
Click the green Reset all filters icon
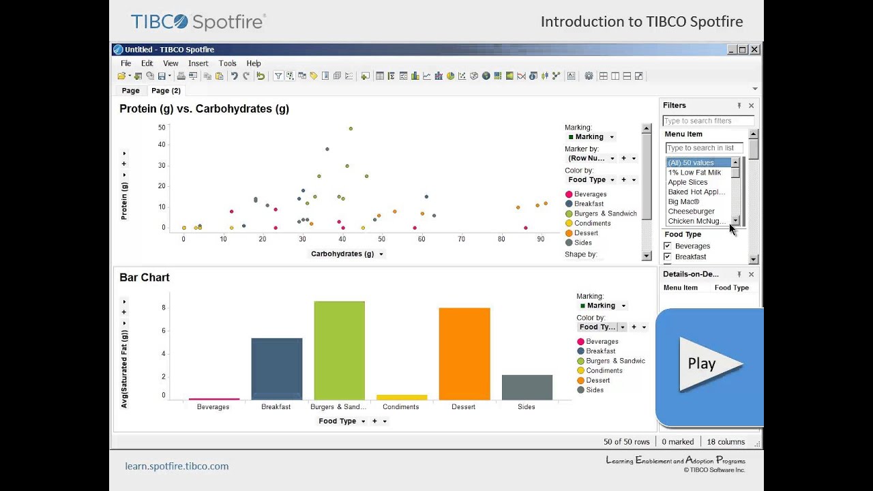(x=261, y=76)
